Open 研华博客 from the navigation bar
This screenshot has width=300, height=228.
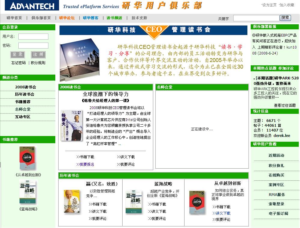[x=90, y=18]
